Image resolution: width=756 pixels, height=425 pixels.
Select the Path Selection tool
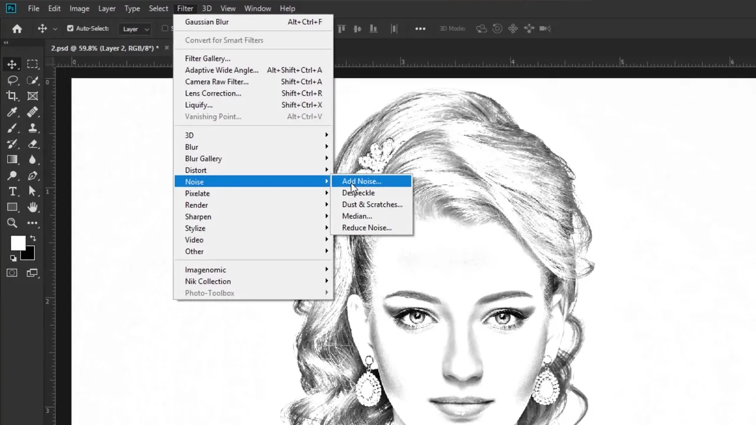[x=32, y=191]
